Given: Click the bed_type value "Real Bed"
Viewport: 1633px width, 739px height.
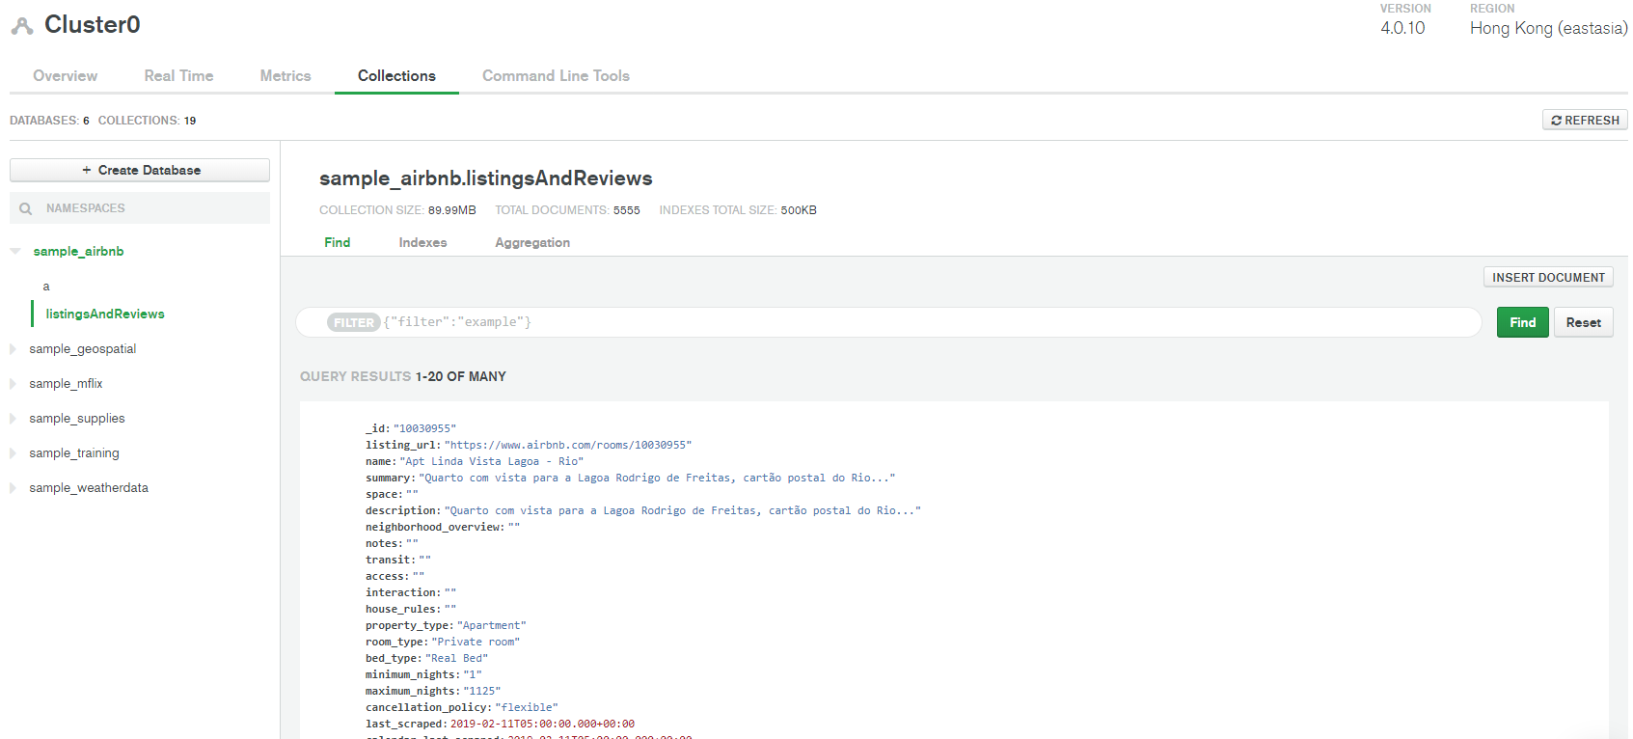Looking at the screenshot, I should pos(457,658).
